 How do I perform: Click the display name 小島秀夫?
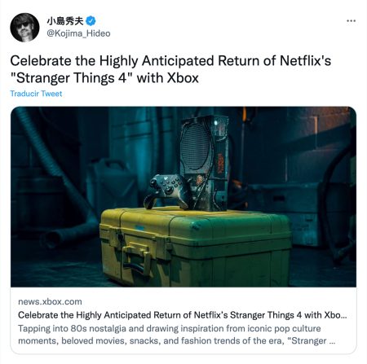click(x=65, y=21)
